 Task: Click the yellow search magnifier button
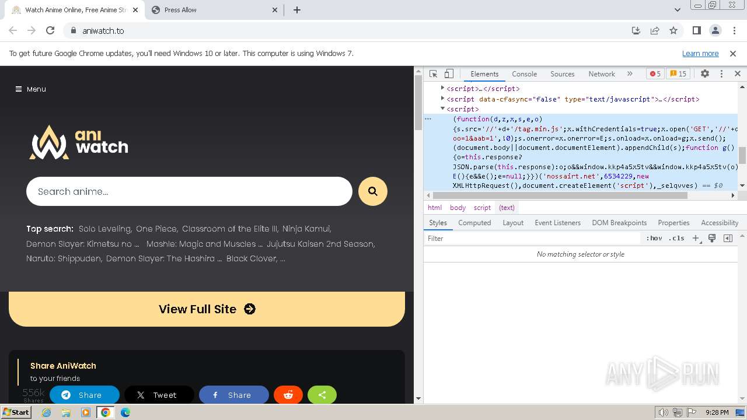[373, 191]
